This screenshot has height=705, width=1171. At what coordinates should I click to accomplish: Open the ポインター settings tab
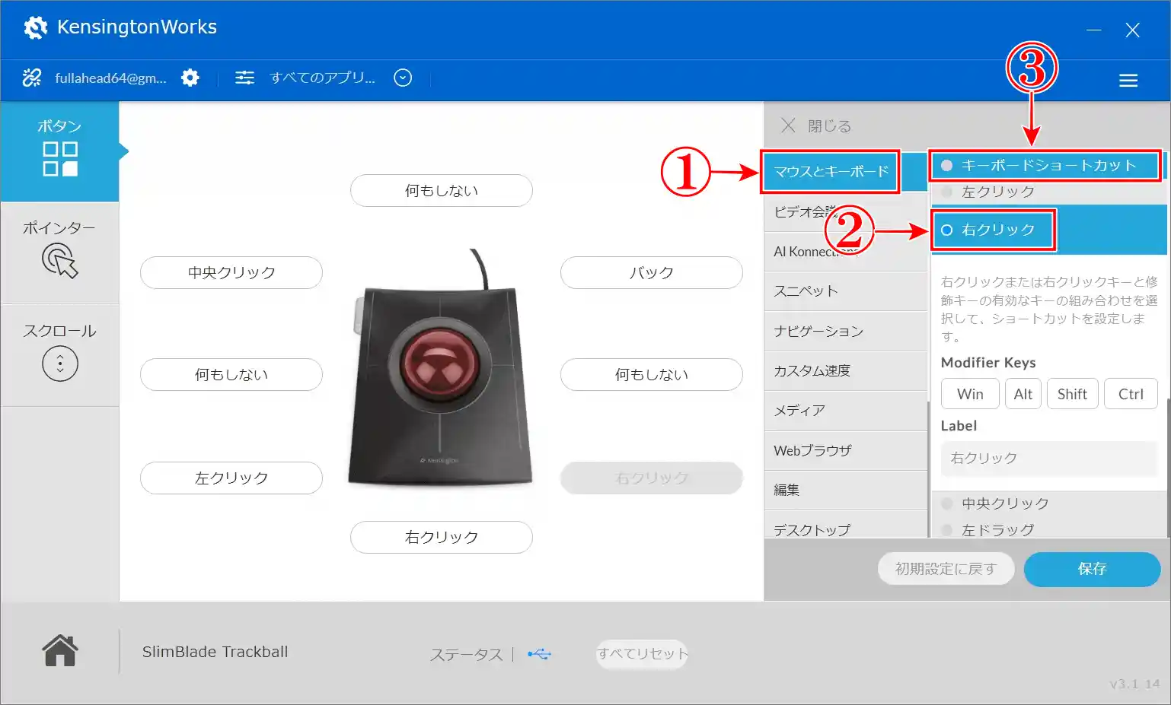[x=59, y=253]
